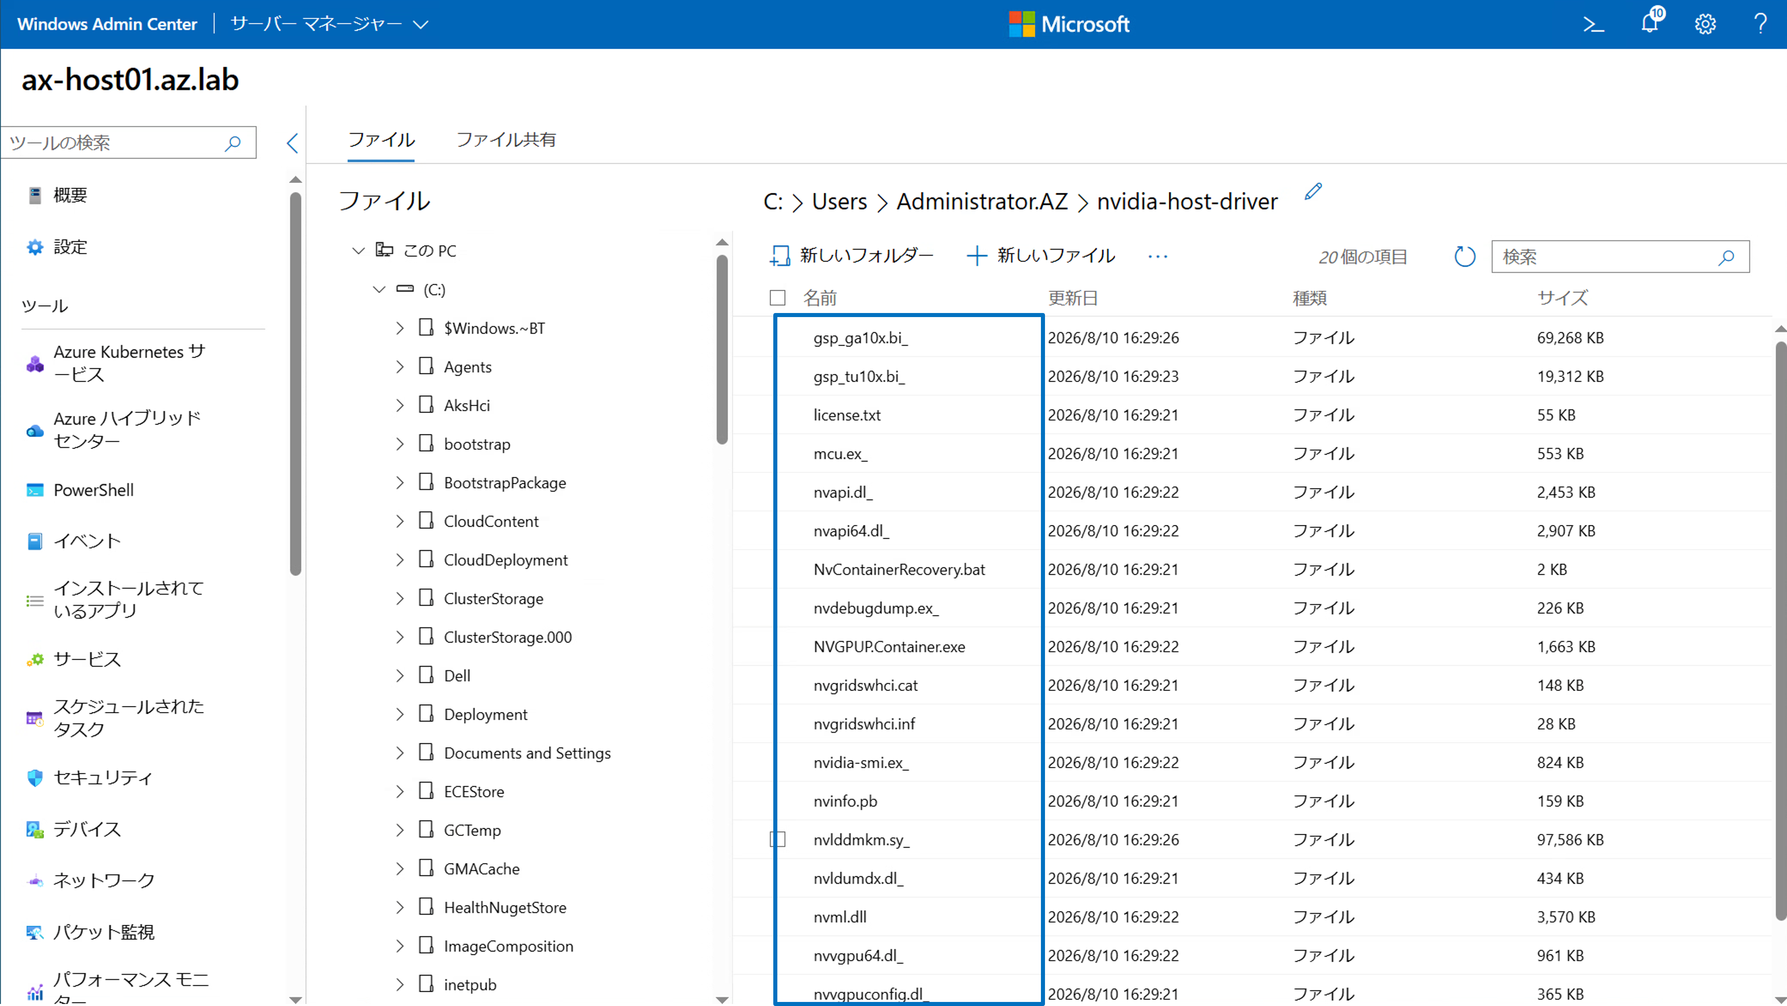1787x1006 pixels.
Task: Click the magnifier in tool search box
Action: (x=232, y=143)
